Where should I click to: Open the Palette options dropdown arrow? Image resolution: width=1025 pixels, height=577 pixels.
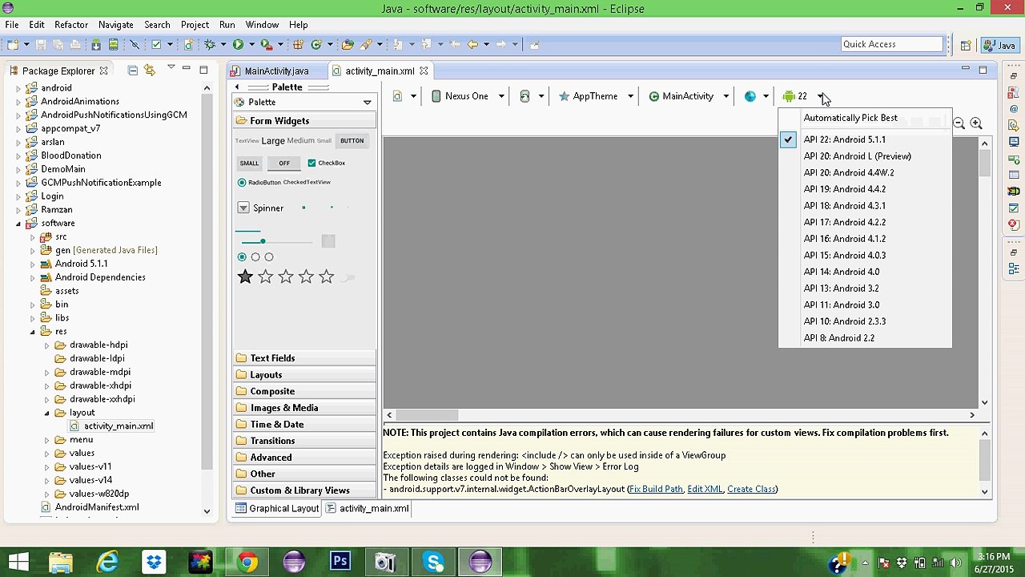(x=368, y=103)
